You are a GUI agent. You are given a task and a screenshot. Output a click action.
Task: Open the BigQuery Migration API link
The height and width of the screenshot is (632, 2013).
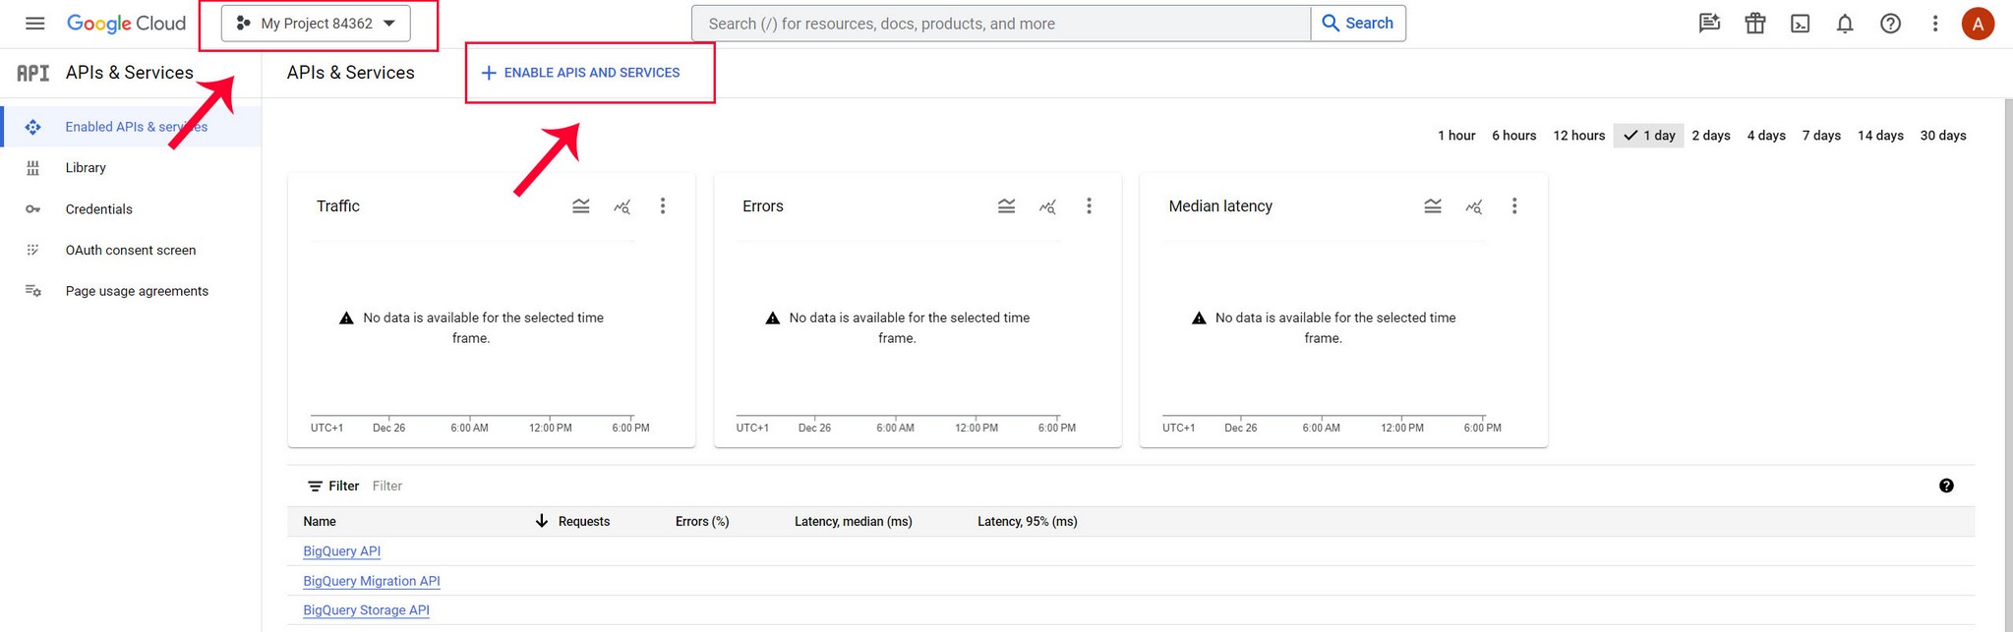click(x=372, y=581)
